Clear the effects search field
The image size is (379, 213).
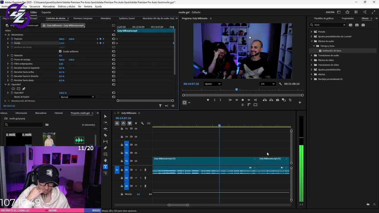coord(344,25)
